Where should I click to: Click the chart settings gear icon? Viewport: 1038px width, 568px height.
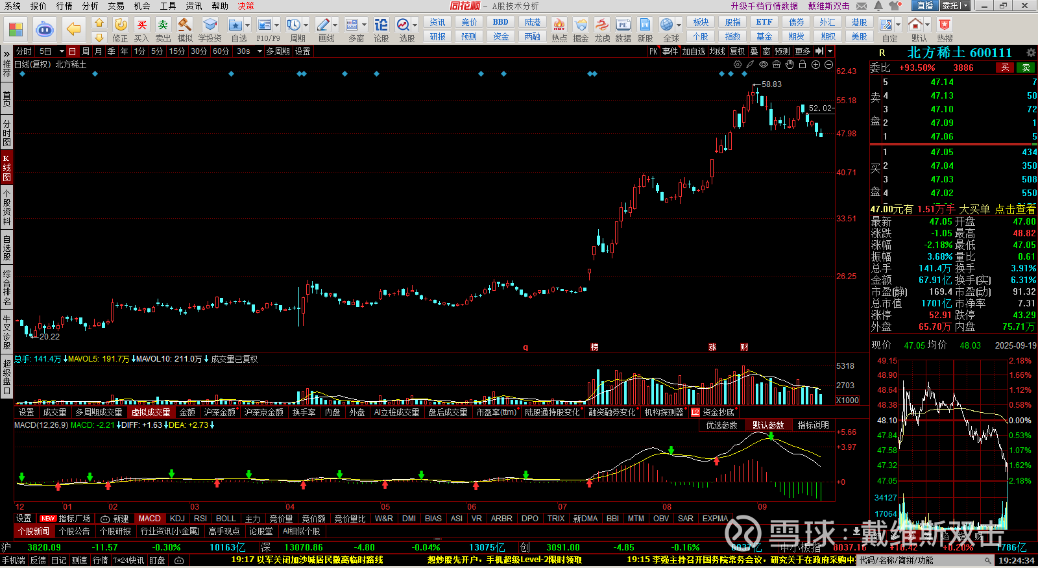[738, 64]
